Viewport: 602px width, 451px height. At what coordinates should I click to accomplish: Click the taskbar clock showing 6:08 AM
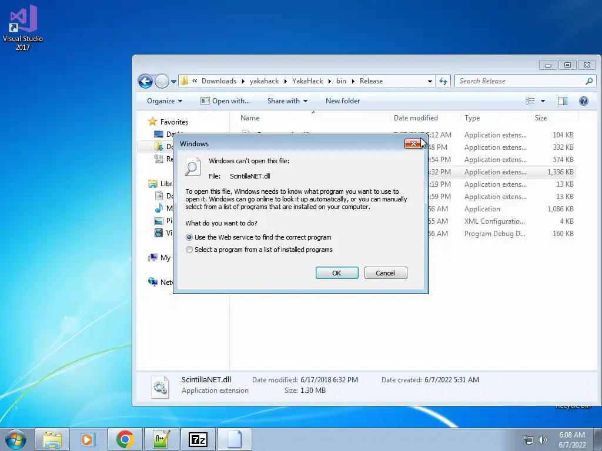click(x=572, y=440)
